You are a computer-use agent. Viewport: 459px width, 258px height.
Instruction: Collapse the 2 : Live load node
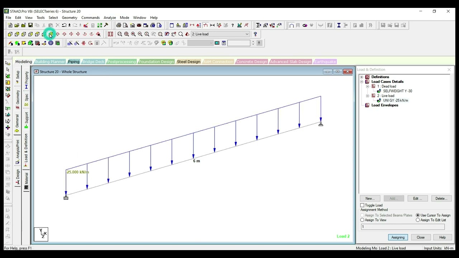[368, 96]
